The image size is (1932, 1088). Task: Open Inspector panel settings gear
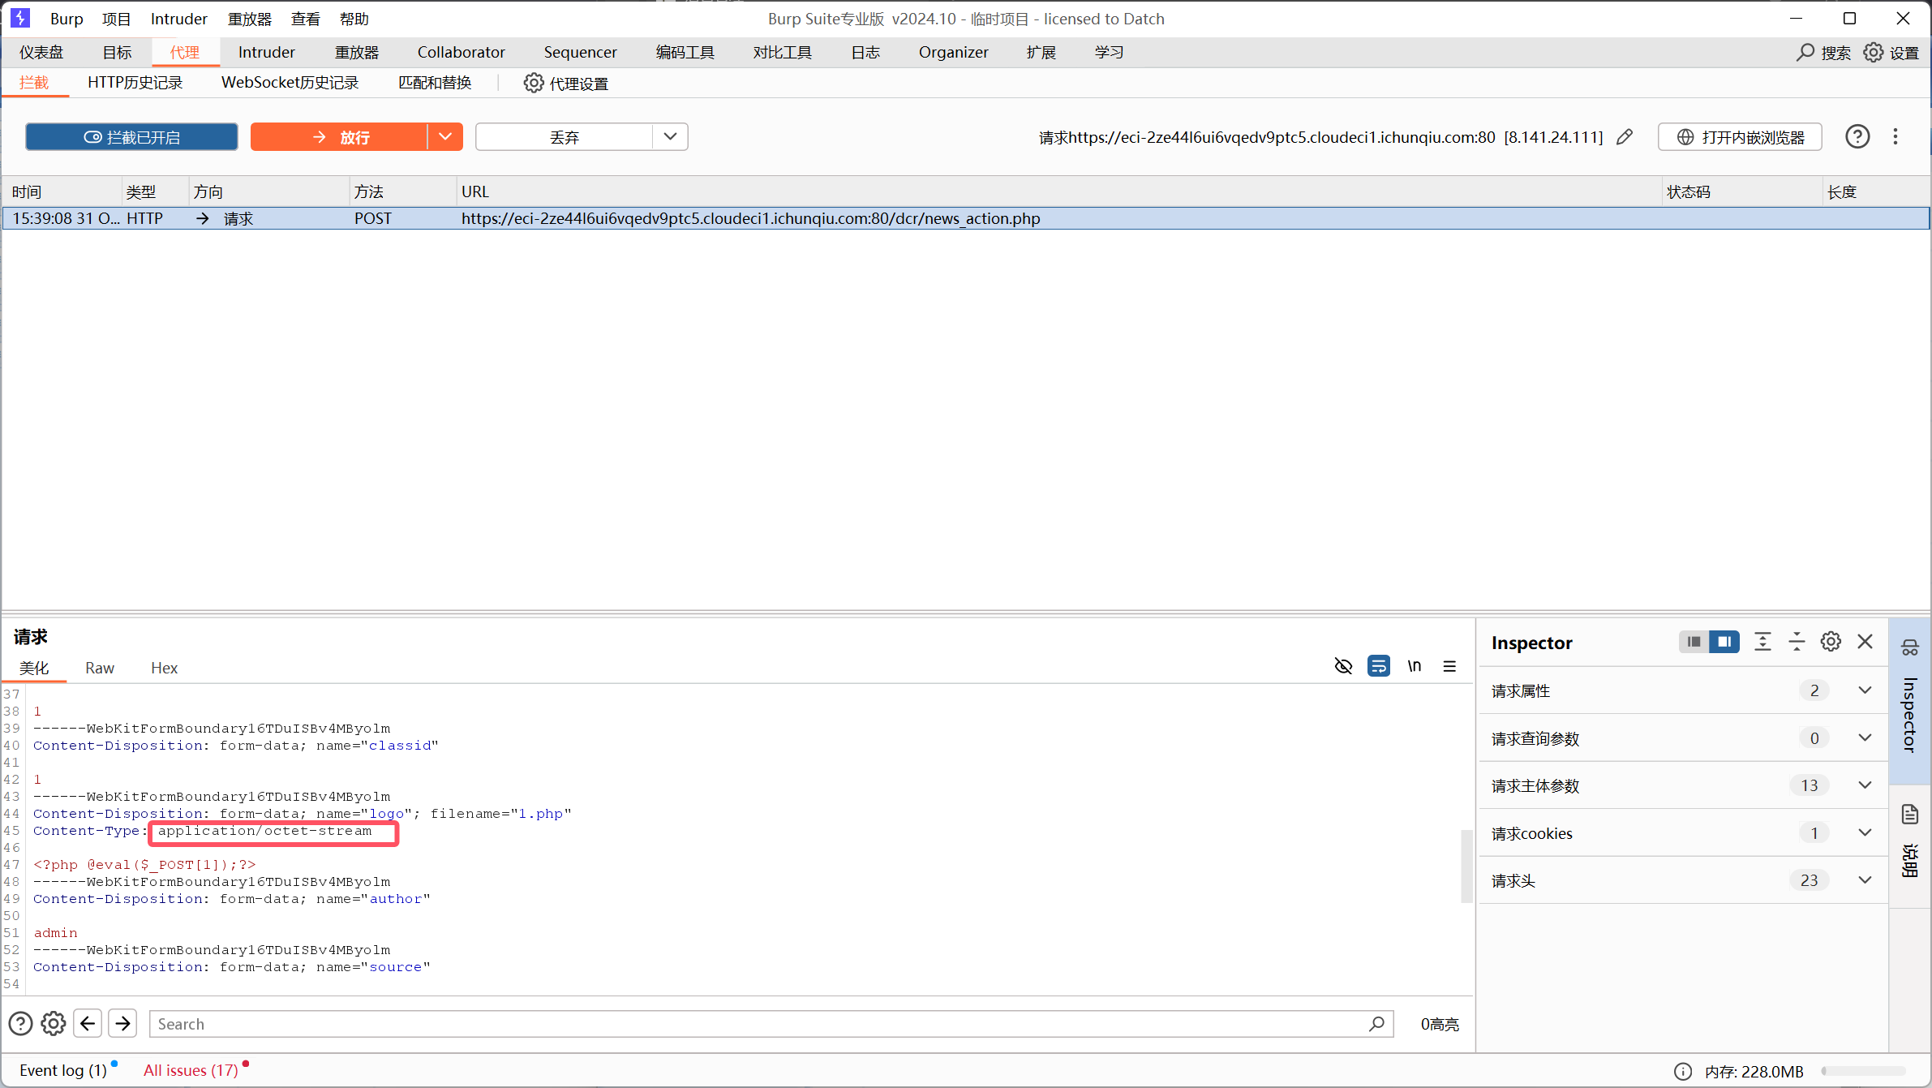[1831, 641]
